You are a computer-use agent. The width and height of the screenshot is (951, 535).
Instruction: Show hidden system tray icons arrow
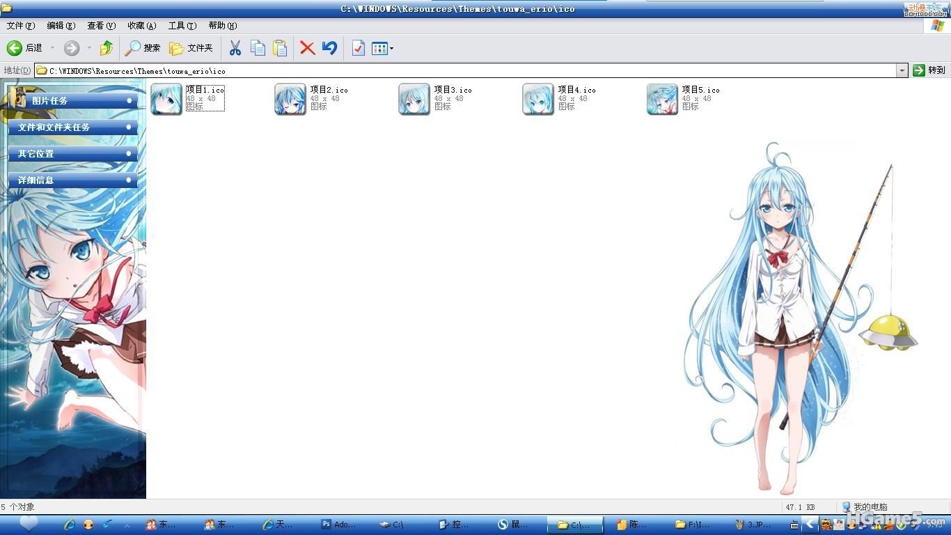(x=810, y=523)
